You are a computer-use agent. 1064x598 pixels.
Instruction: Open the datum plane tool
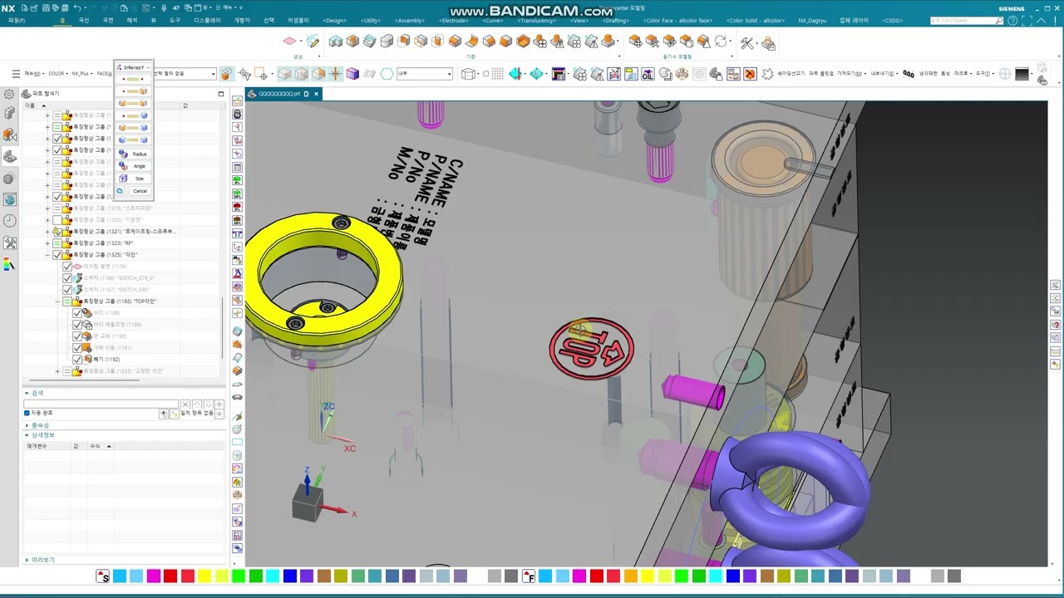pyautogui.click(x=289, y=41)
